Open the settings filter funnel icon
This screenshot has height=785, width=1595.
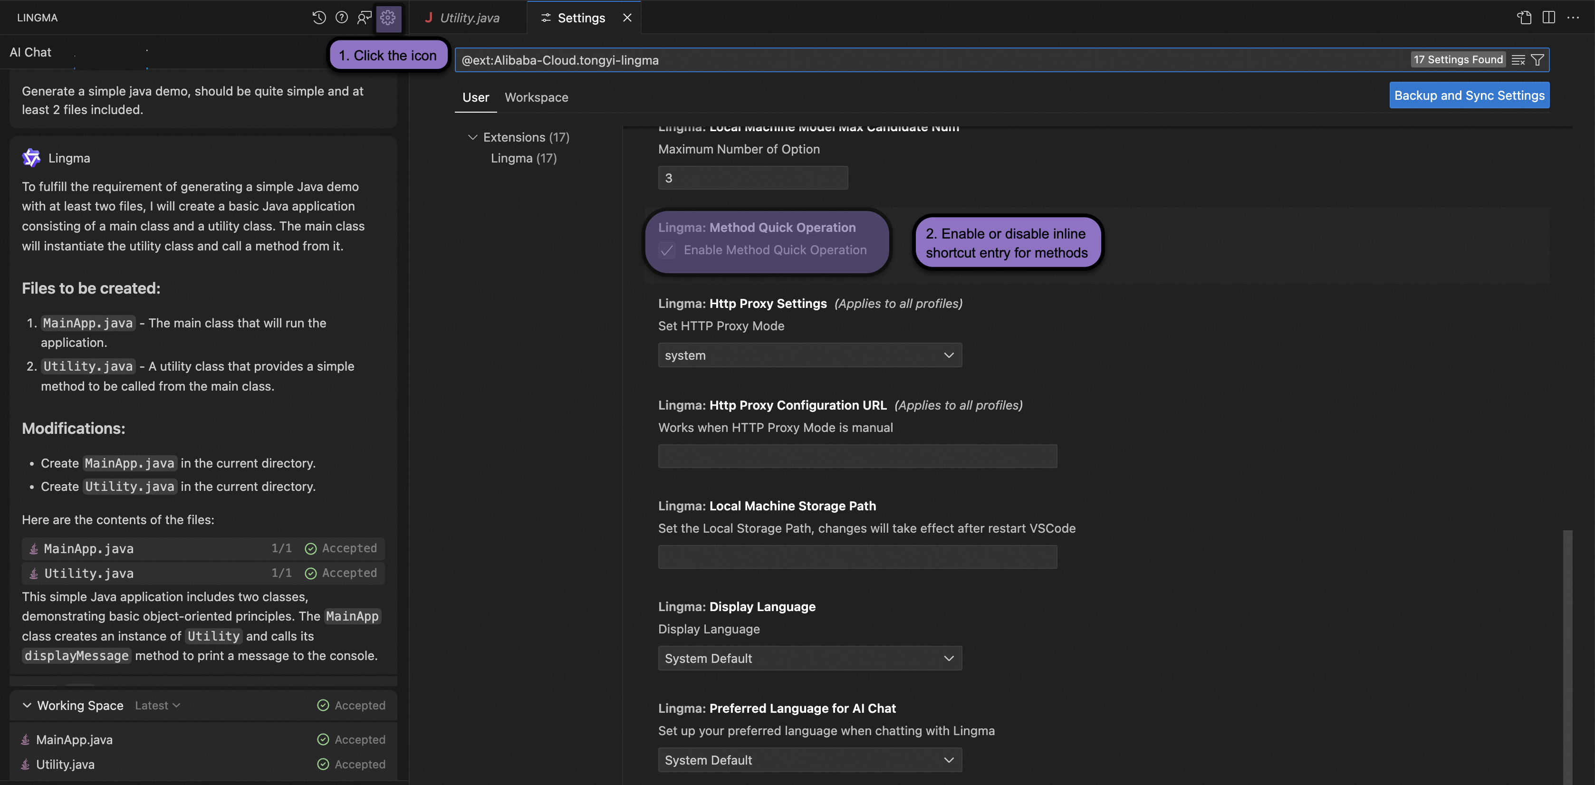[x=1537, y=60]
